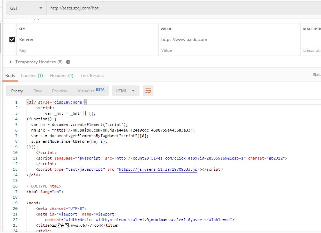Toggle the line wrap icon

(148, 91)
